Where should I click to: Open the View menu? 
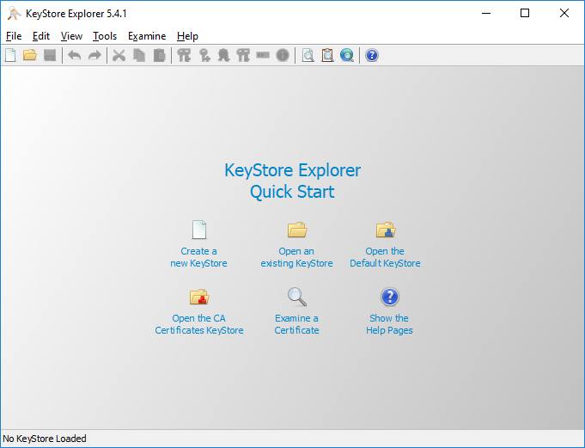71,36
